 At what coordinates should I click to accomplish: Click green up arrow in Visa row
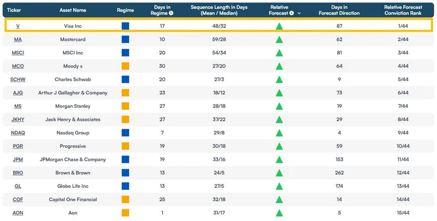tap(279, 26)
